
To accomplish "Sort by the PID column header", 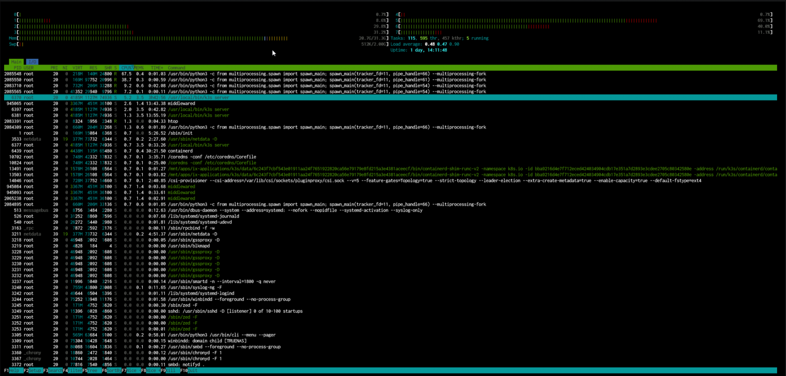I will pos(17,68).
